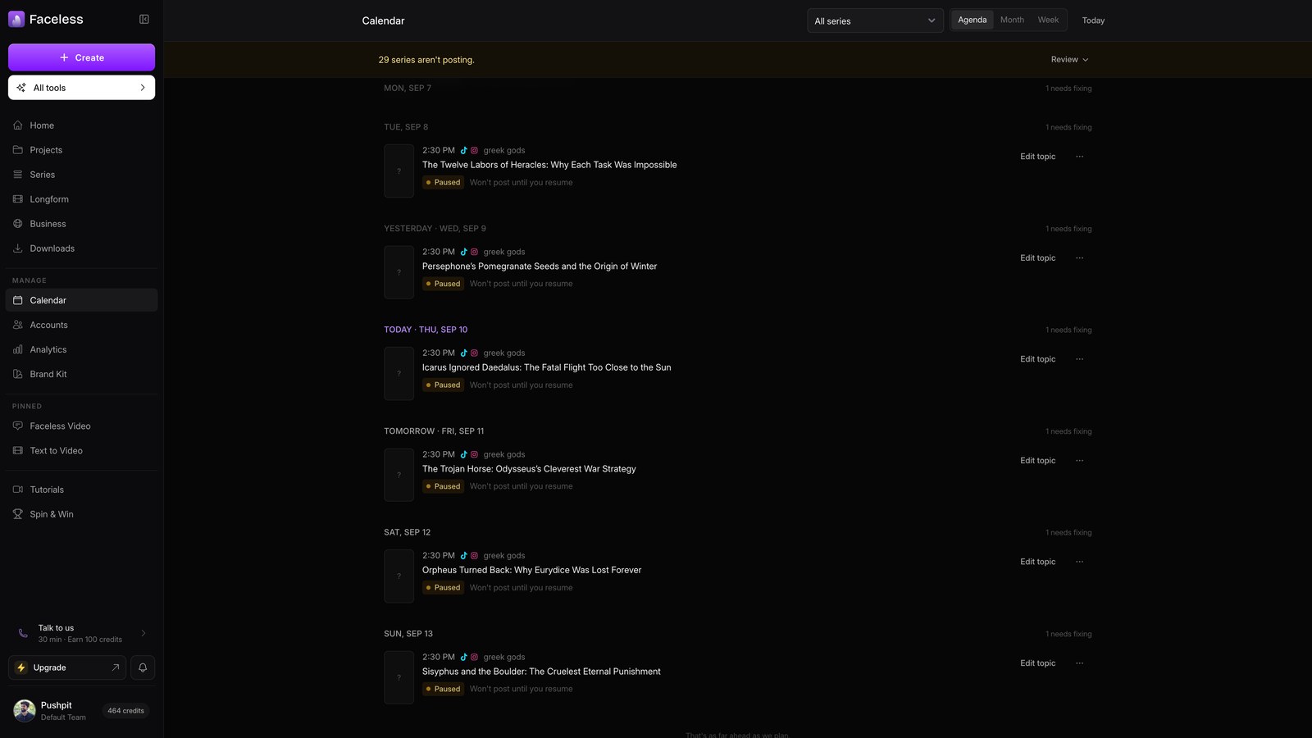Open more options for Persephone post
Viewport: 1312px width, 738px height.
[x=1080, y=258]
